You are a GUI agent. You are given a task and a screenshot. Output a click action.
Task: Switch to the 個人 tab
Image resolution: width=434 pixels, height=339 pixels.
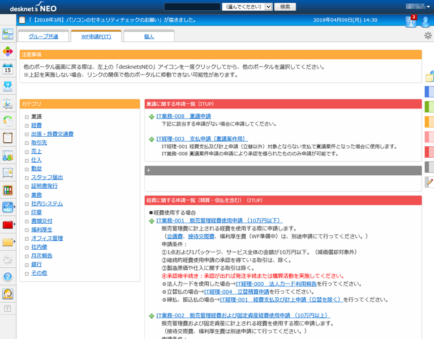(x=148, y=36)
